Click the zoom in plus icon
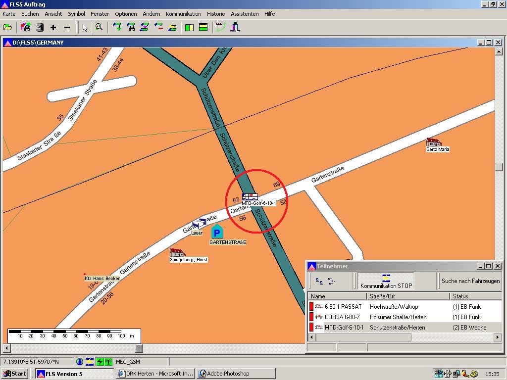Image resolution: width=507 pixels, height=380 pixels. (53, 27)
